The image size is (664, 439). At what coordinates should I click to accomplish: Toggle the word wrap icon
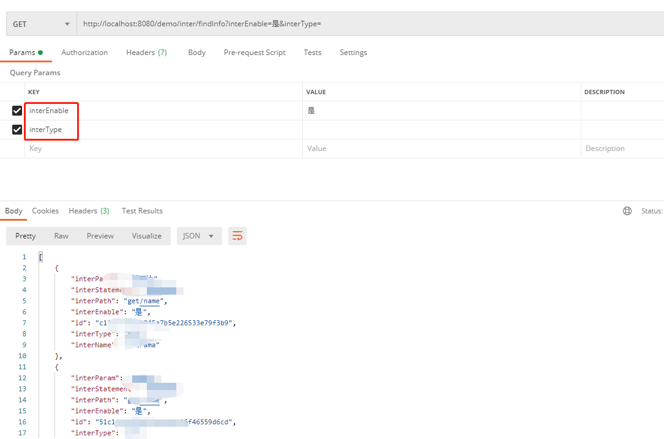(x=237, y=236)
